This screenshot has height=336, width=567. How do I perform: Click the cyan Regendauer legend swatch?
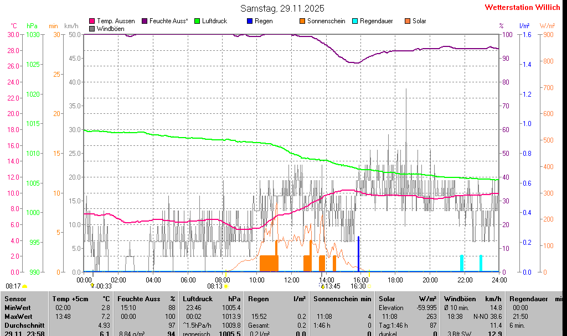click(x=355, y=21)
